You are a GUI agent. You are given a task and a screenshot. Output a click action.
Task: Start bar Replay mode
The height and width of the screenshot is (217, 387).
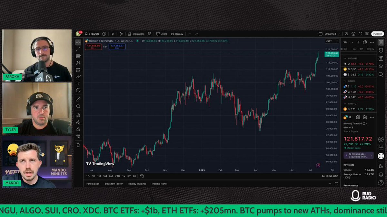[177, 34]
